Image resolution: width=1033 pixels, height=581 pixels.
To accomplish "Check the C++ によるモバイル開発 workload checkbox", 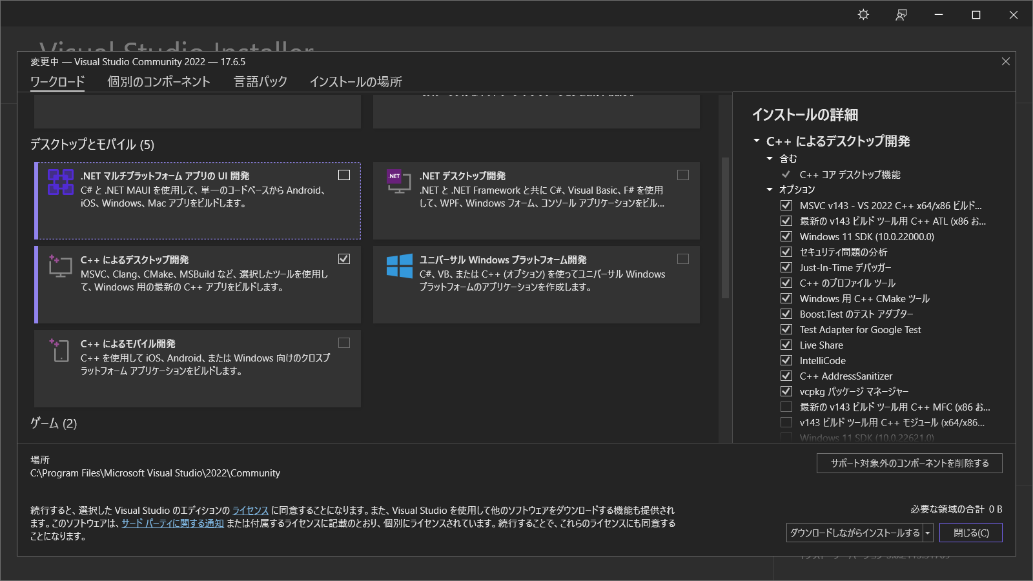I will point(344,343).
